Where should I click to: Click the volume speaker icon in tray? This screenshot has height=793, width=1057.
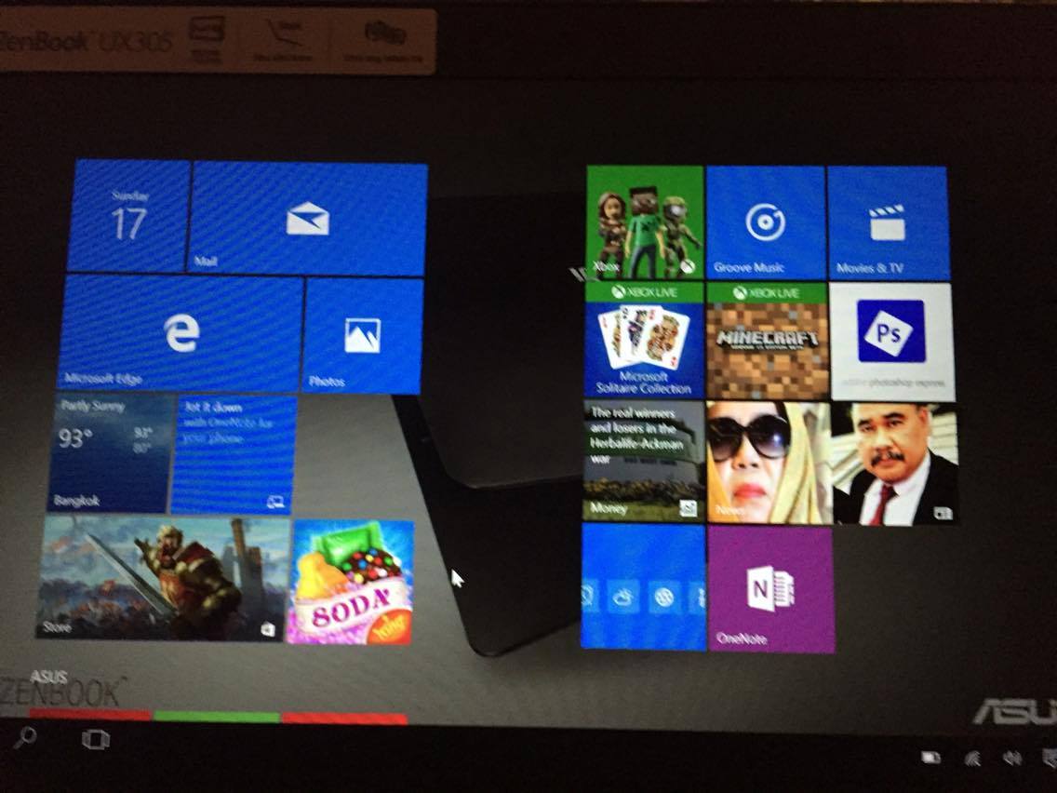[x=1011, y=759]
